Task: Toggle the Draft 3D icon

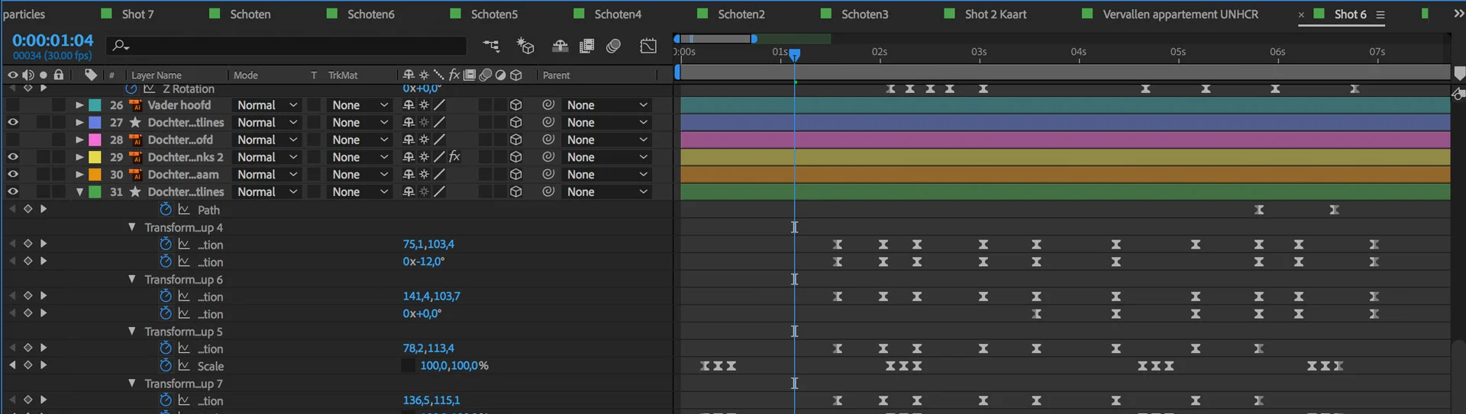Action: click(x=525, y=47)
